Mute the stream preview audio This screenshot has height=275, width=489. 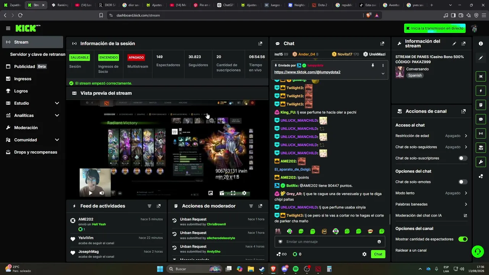102,193
